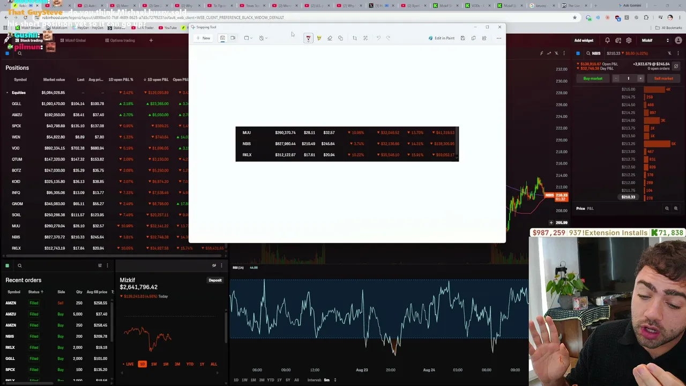686x386 pixels.
Task: Open the notifications bell
Action: pyautogui.click(x=607, y=40)
